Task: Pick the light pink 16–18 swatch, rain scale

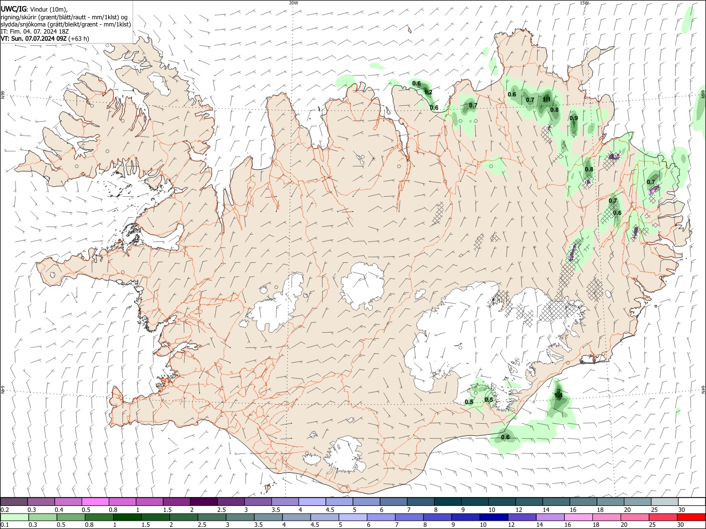Action: click(579, 517)
